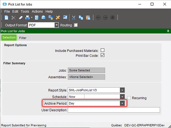Enable the Recurring checkbox
Screen dimensions: 171x128
(129, 98)
